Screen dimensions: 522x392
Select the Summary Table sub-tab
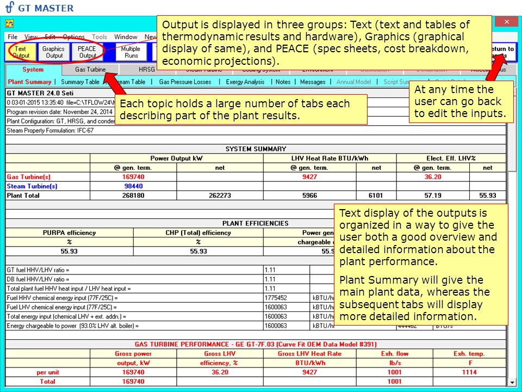80,82
